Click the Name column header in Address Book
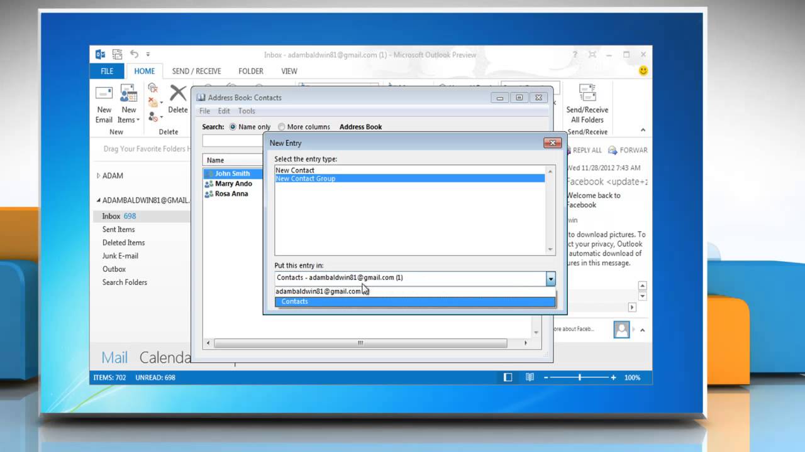Viewport: 805px width, 452px height. (233, 160)
